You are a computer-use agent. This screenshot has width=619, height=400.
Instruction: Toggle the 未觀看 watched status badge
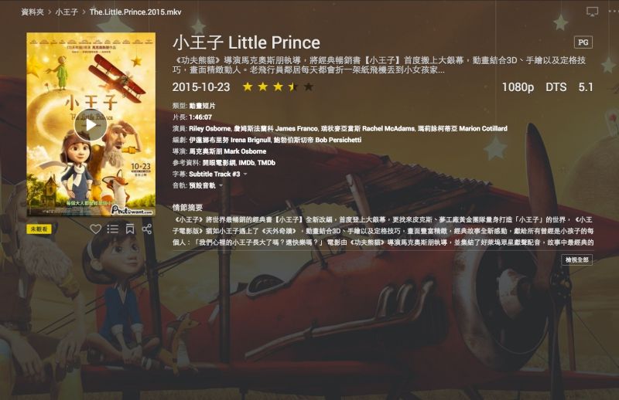(x=39, y=229)
